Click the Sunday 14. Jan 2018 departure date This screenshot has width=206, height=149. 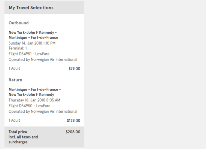(32, 43)
